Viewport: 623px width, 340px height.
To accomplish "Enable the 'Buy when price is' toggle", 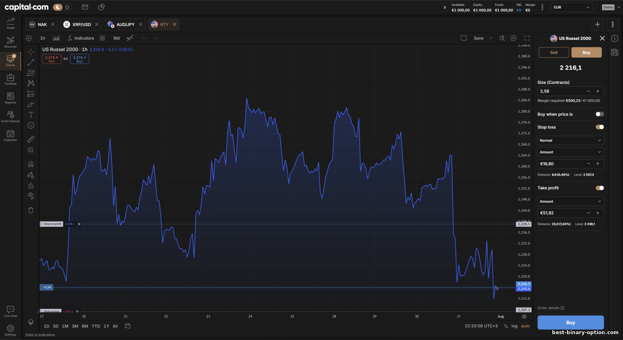I will click(599, 114).
